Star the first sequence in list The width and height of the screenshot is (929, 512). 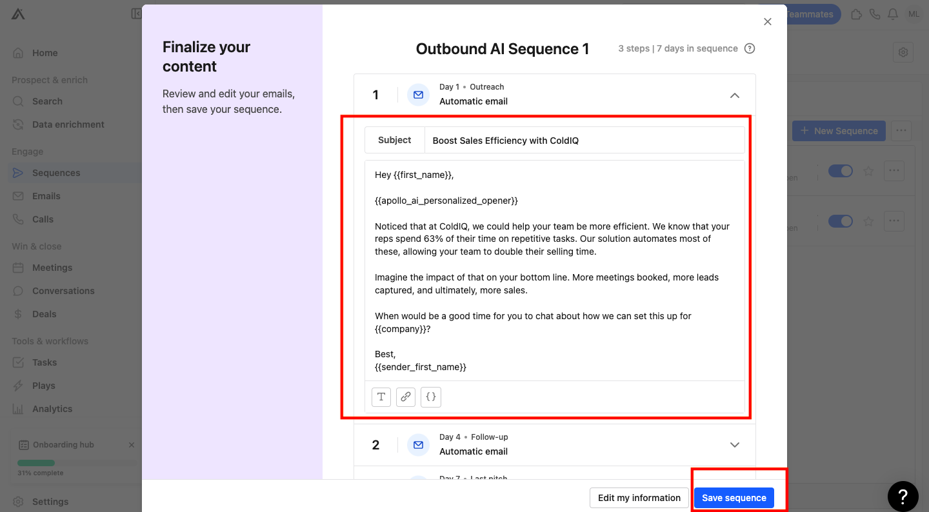click(x=868, y=171)
